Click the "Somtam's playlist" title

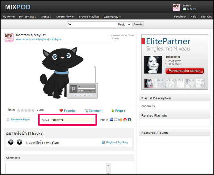pyautogui.click(x=31, y=35)
